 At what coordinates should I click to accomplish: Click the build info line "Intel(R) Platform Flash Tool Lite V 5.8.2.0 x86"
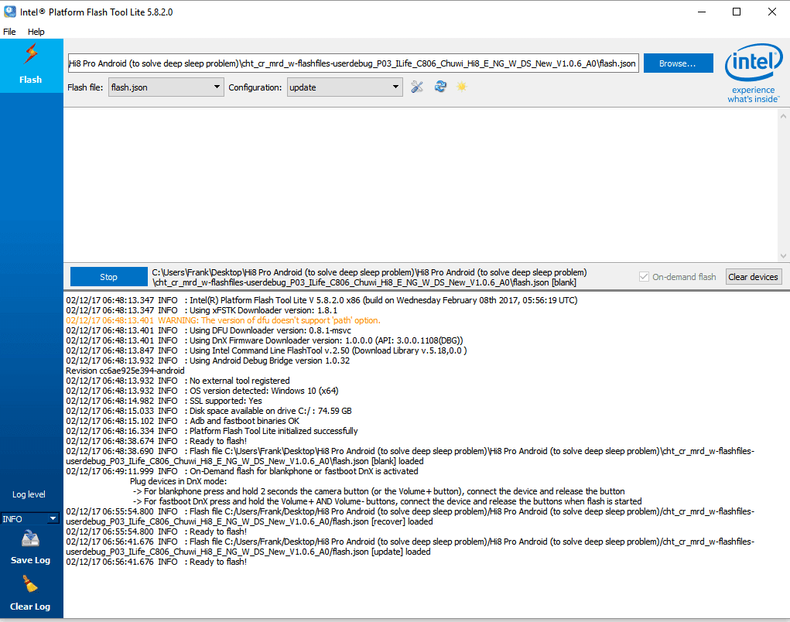coord(321,300)
